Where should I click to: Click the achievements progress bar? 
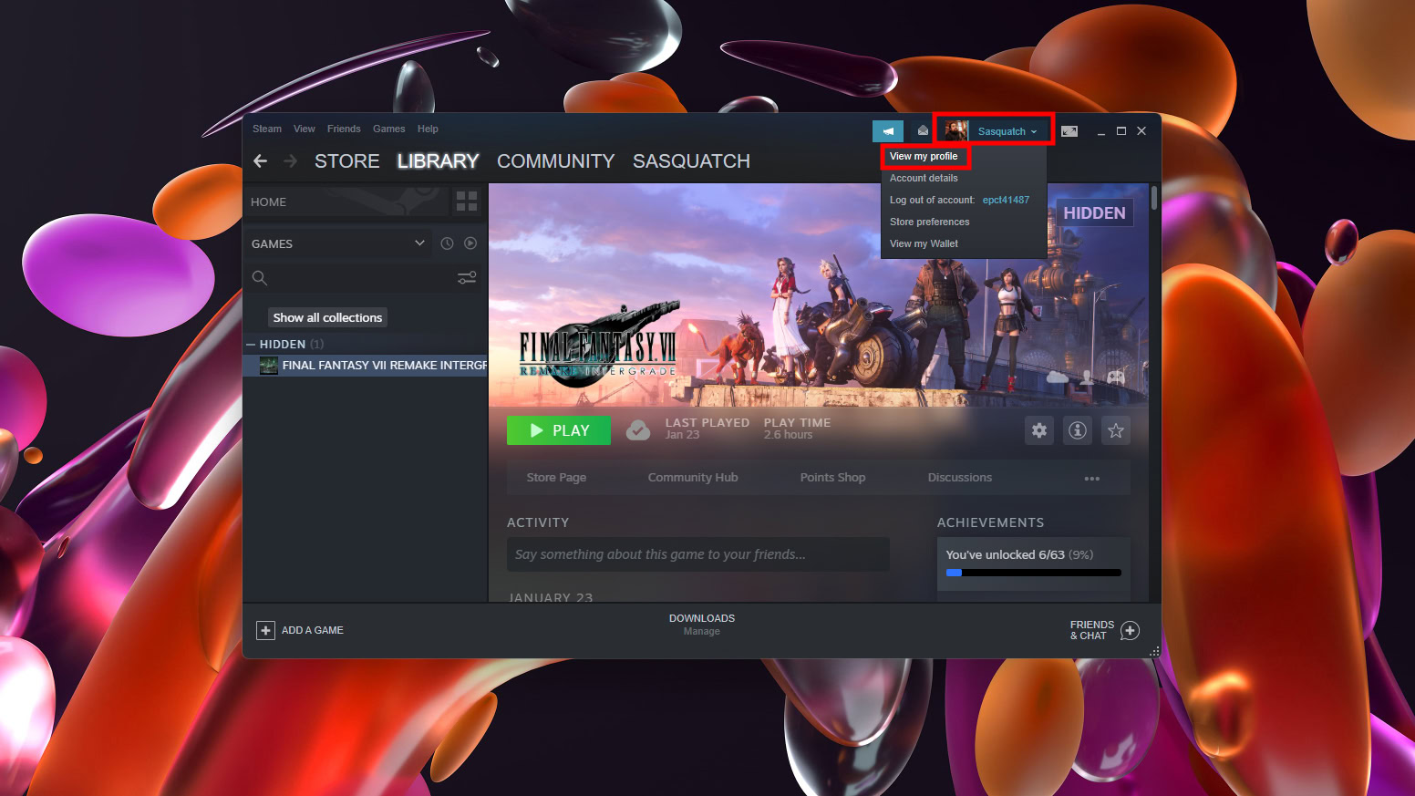(x=1034, y=573)
